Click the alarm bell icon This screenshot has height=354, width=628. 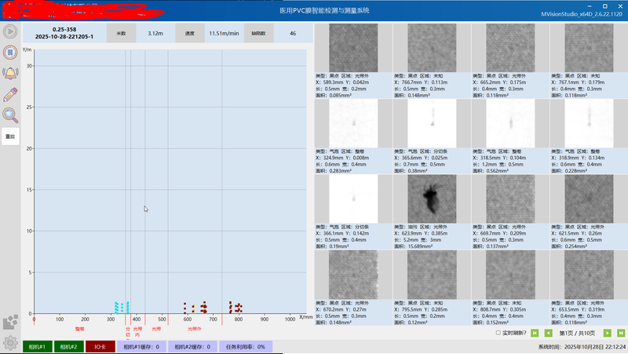pyautogui.click(x=10, y=73)
